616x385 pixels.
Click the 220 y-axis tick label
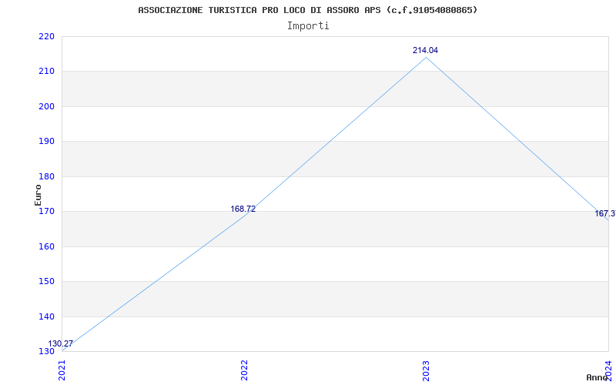(x=46, y=36)
